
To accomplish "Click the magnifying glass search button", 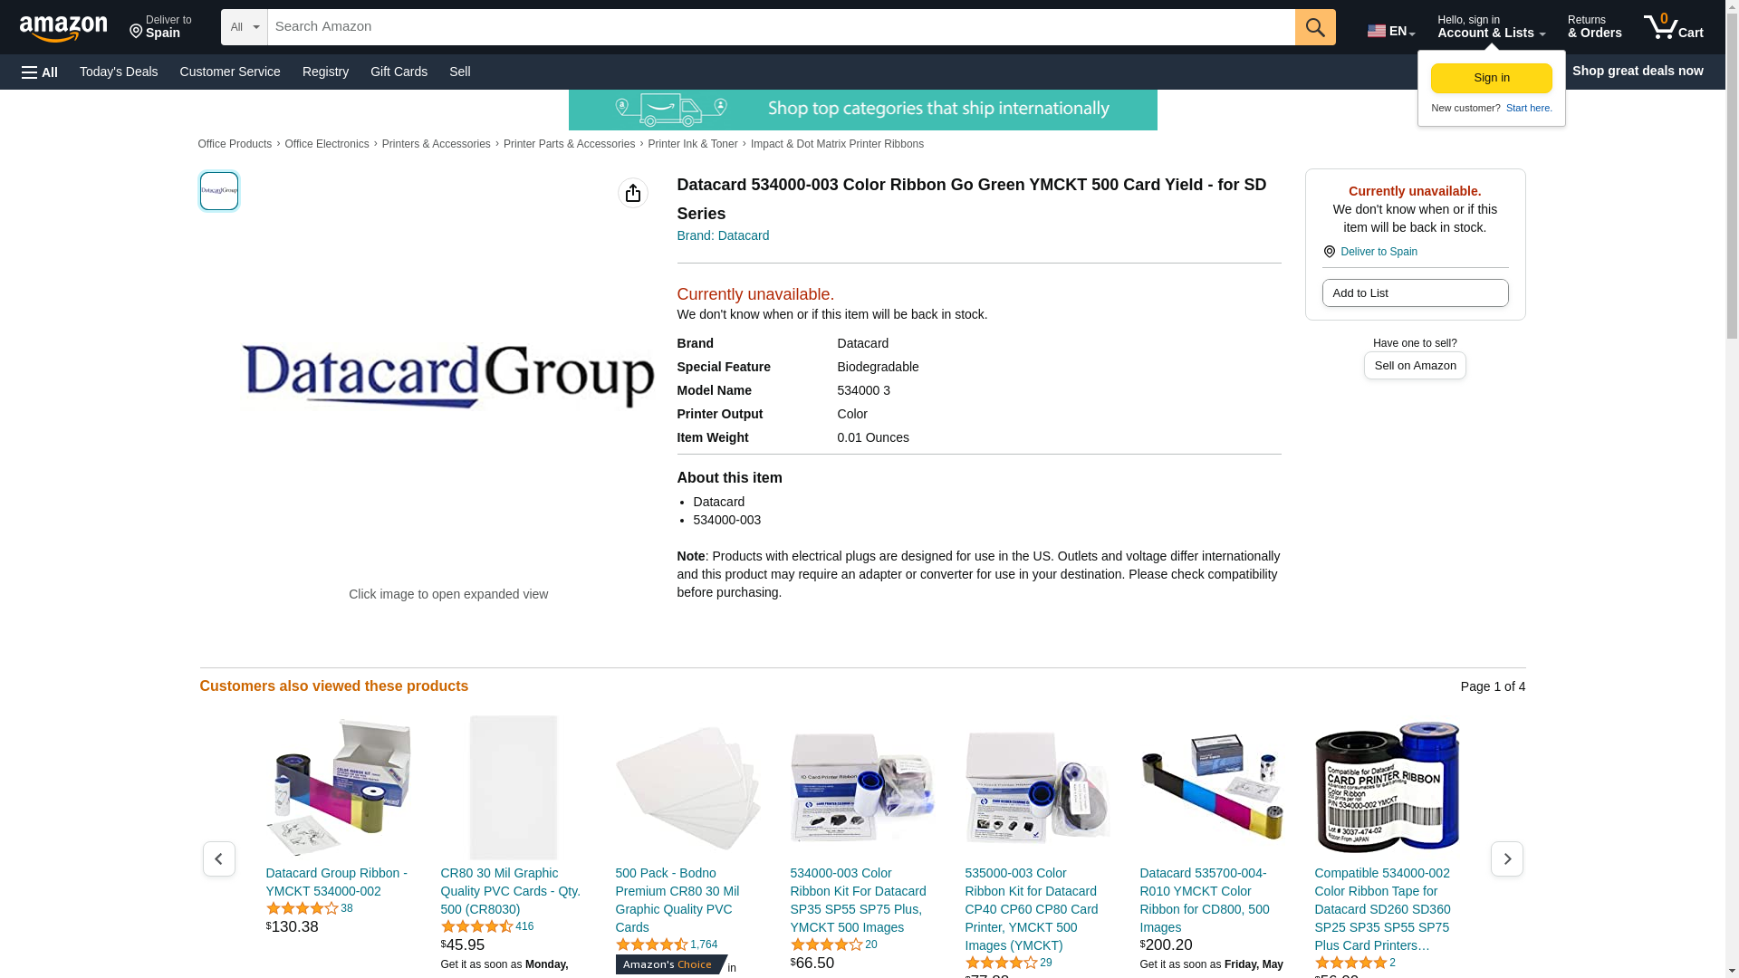I will (x=1315, y=27).
